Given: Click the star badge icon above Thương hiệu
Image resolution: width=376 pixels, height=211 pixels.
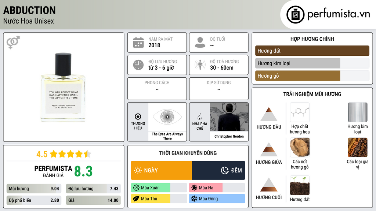Looking at the screenshot, I should tap(138, 116).
